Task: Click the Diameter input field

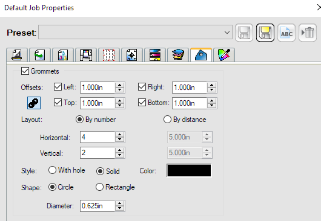Action: (98, 206)
